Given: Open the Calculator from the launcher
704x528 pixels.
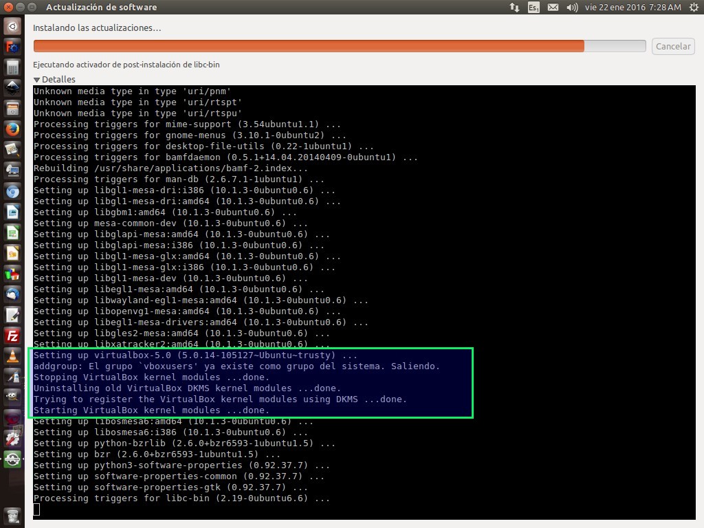Looking at the screenshot, I should tap(12, 67).
